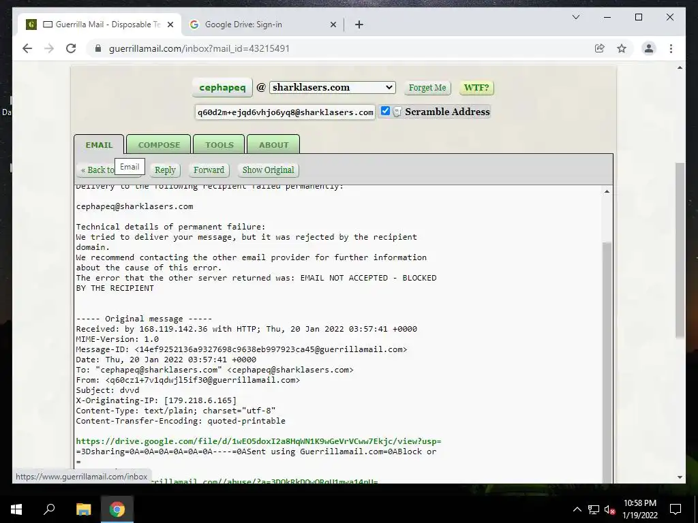
Task: Open File Explorer from taskbar
Action: (83, 509)
